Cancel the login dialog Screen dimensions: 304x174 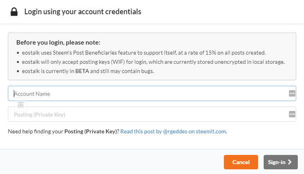tap(241, 162)
